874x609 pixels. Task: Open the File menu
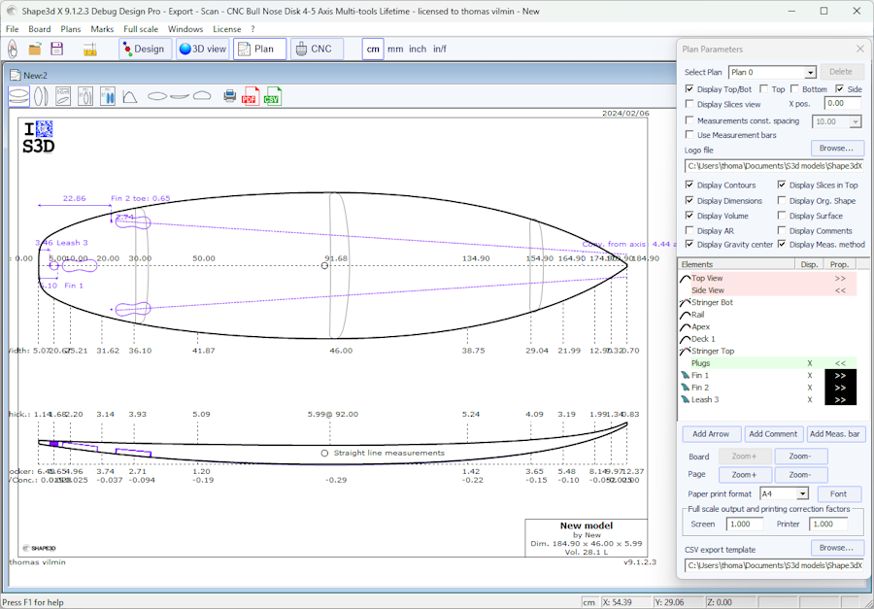13,29
